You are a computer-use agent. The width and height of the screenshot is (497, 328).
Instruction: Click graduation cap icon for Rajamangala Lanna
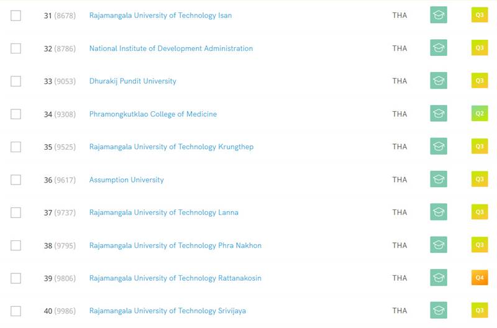click(439, 212)
